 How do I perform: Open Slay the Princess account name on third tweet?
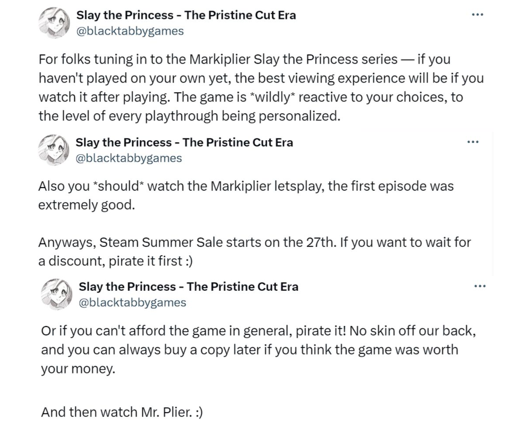[x=188, y=286]
